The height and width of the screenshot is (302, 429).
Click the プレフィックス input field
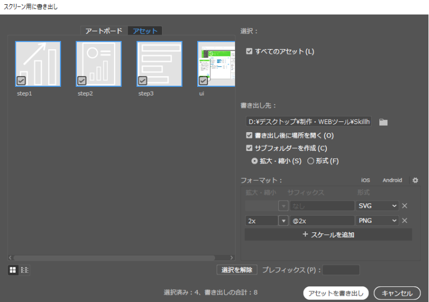341,270
